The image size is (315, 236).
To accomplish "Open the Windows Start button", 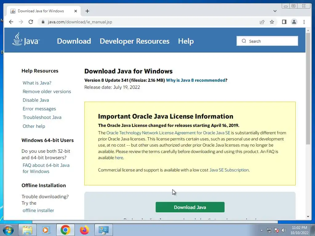I will [8, 230].
